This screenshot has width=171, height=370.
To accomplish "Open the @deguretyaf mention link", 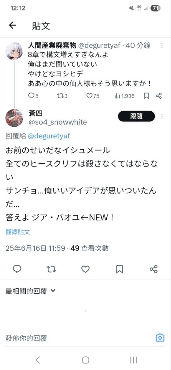I will [x=49, y=136].
